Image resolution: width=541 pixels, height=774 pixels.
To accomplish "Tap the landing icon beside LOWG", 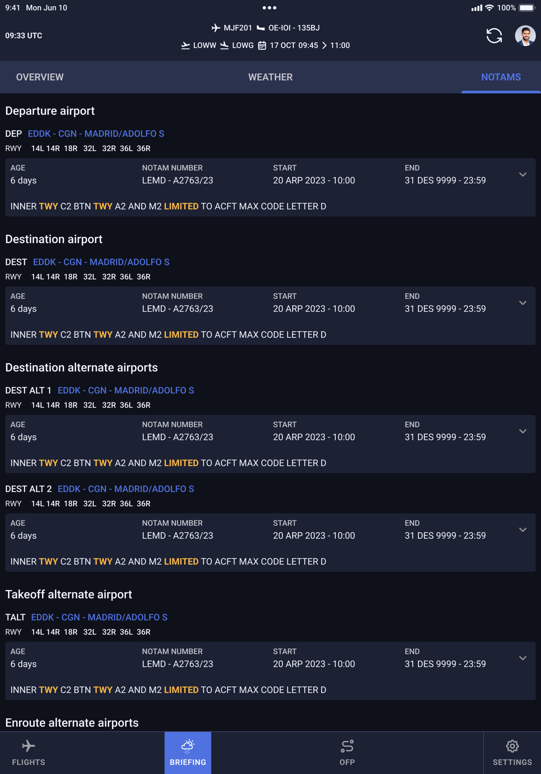I will pos(224,46).
